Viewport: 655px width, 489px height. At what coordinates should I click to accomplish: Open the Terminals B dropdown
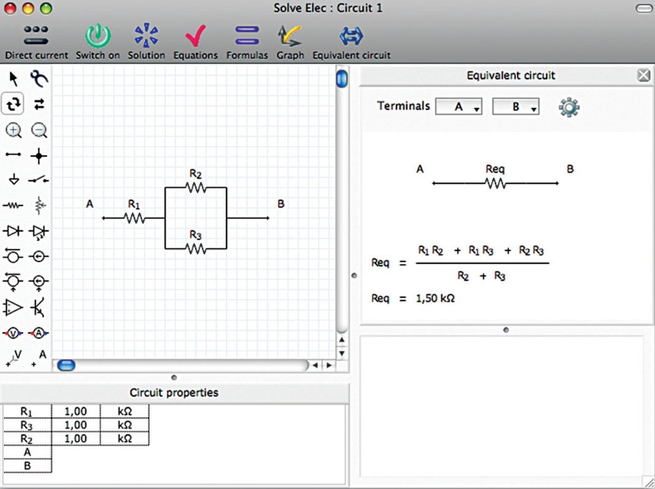[516, 106]
